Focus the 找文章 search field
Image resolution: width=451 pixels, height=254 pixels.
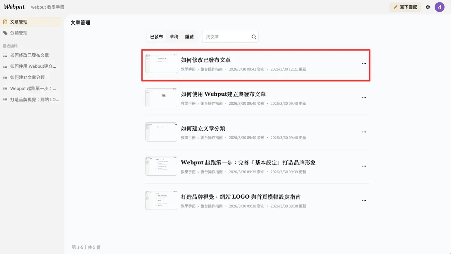(x=230, y=37)
